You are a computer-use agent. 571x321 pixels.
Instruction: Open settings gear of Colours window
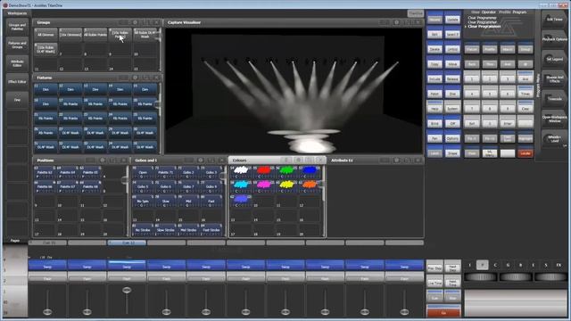298,160
